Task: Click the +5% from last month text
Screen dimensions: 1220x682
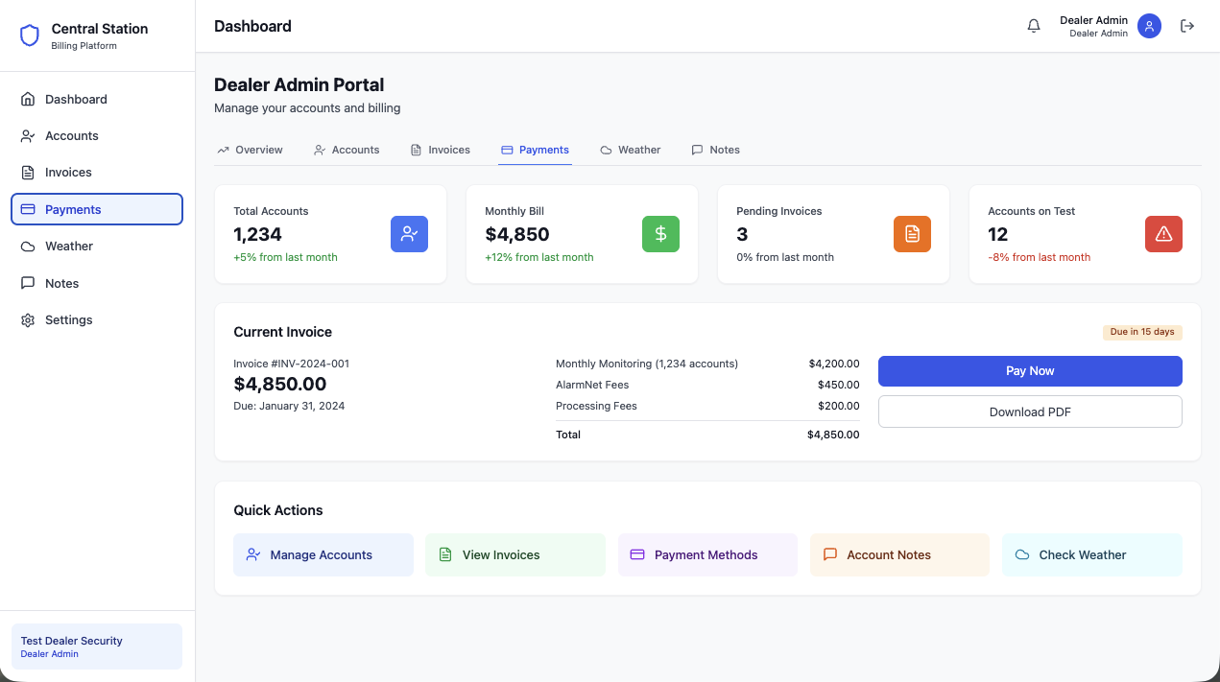Action: (x=285, y=257)
